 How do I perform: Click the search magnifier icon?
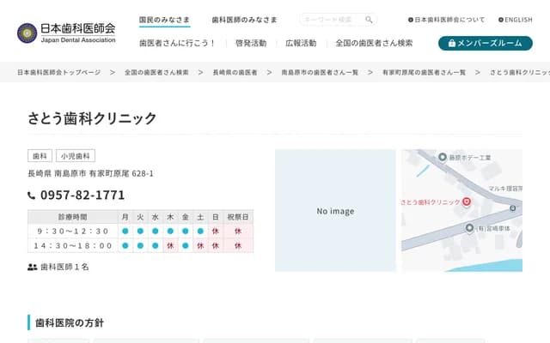pyautogui.click(x=369, y=20)
